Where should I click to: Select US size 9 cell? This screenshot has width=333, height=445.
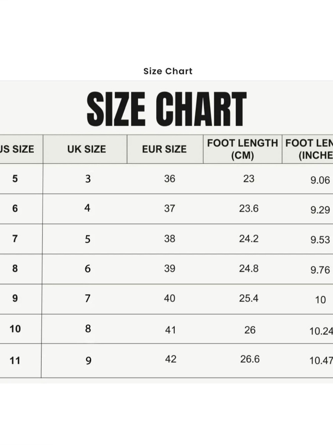coord(15,298)
